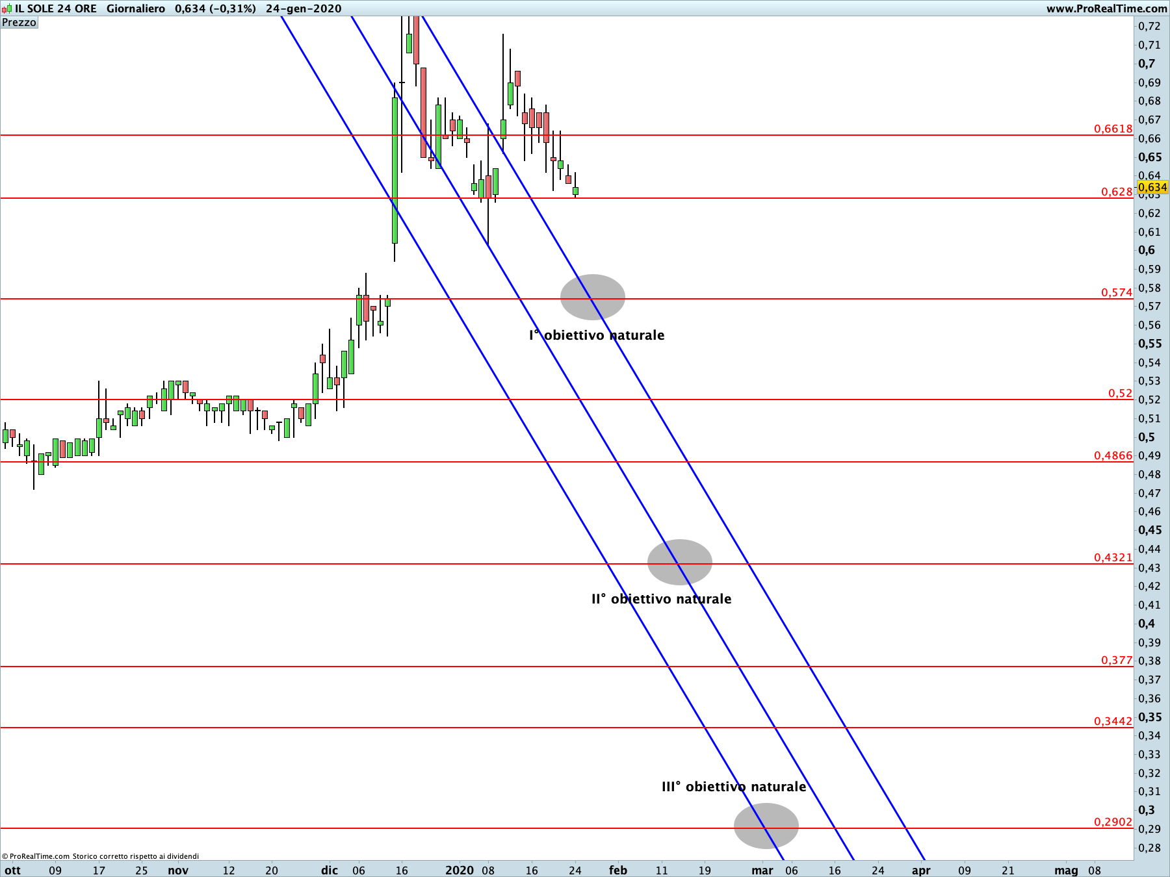The height and width of the screenshot is (877, 1170).
Task: Click the 0,35 price axis tick
Action: click(1150, 717)
